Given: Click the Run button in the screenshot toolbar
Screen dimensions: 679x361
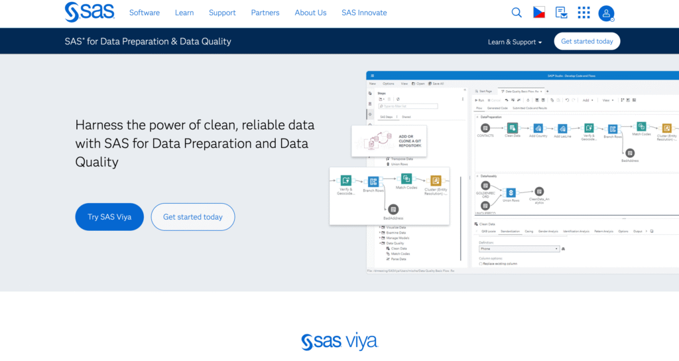Looking at the screenshot, I should tap(479, 100).
